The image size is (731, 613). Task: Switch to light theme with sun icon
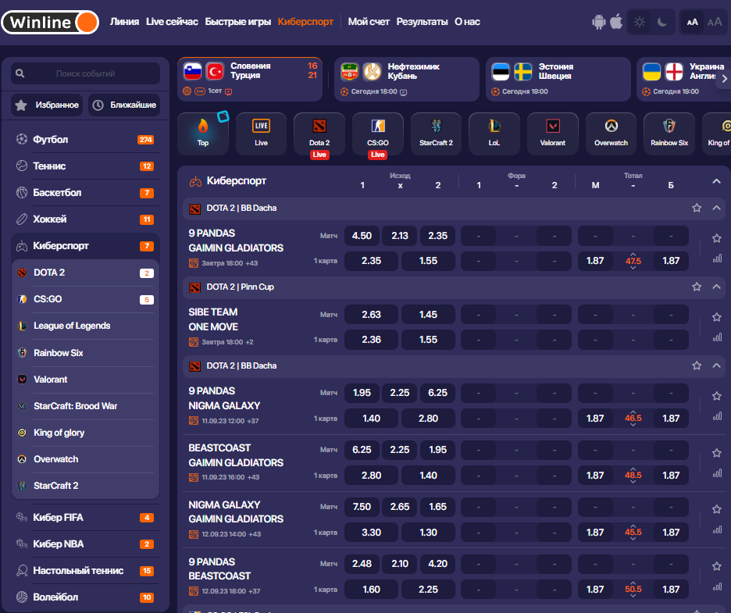click(x=640, y=22)
